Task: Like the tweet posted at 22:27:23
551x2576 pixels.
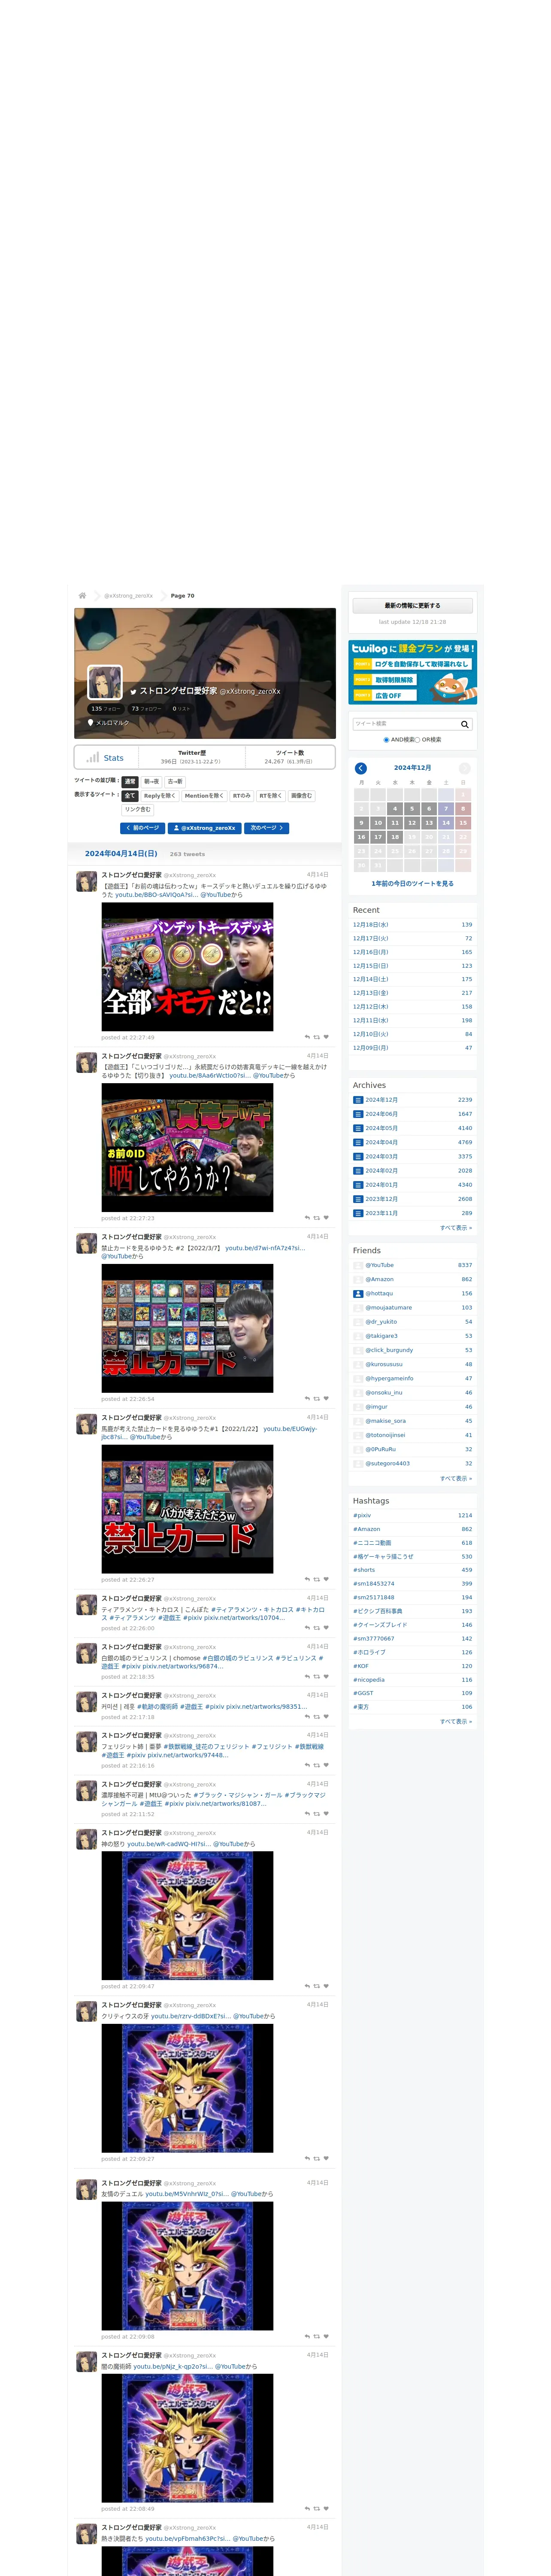Action: 326,1218
